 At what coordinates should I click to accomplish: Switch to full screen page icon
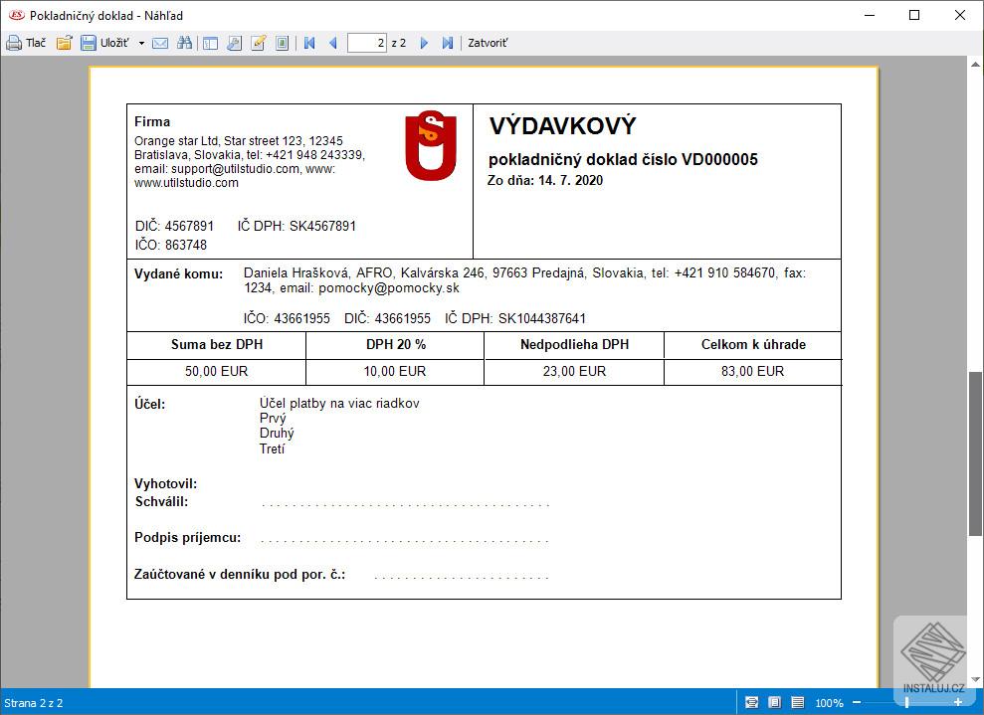pos(282,44)
